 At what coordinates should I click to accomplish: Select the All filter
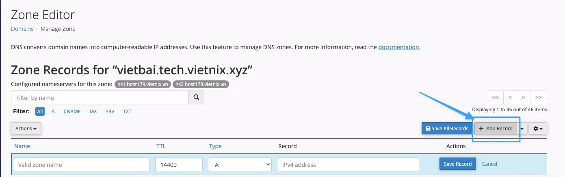click(40, 111)
